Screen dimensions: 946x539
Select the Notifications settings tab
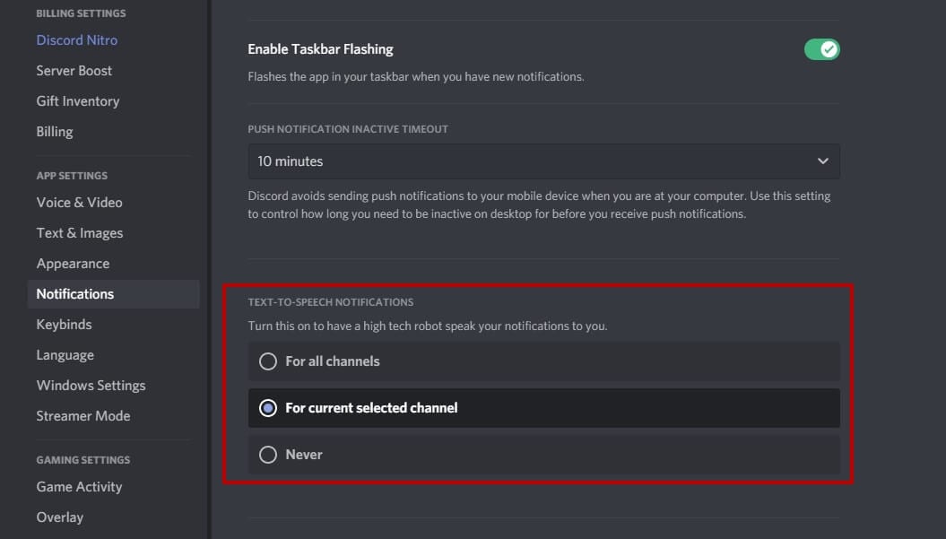pyautogui.click(x=75, y=294)
